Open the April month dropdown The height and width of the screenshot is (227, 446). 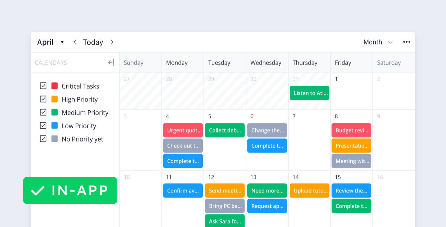(51, 42)
